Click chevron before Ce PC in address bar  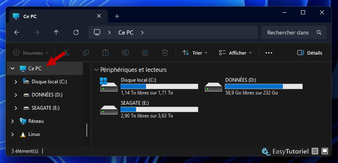[x=109, y=32]
